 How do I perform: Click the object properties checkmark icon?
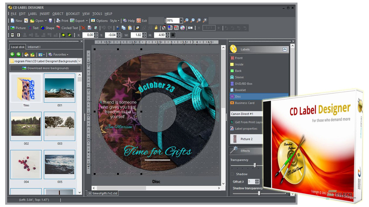(89, 28)
